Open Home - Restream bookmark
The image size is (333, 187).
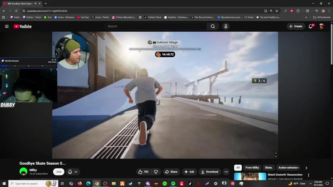click(64, 17)
